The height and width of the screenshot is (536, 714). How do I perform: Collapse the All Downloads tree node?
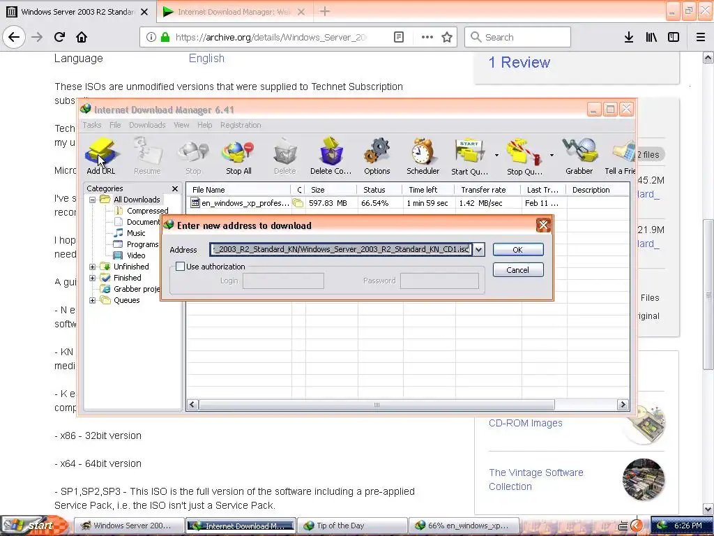[93, 199]
